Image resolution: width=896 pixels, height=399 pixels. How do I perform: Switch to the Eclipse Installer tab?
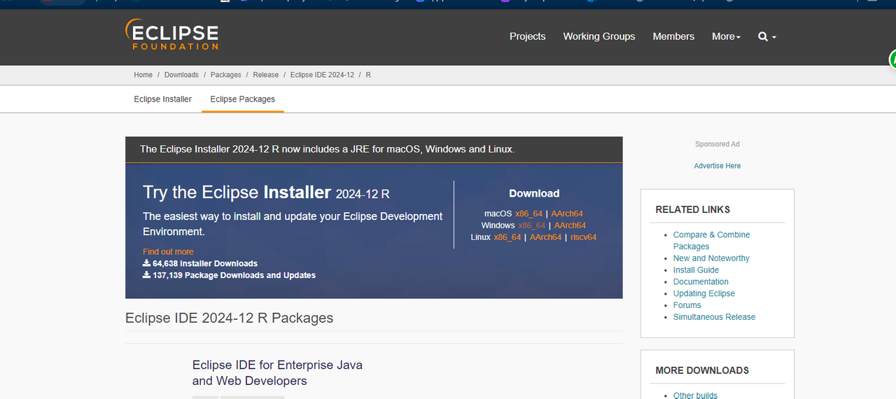(x=163, y=99)
